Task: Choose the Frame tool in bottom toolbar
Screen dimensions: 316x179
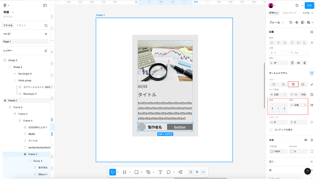Action: coord(124,172)
